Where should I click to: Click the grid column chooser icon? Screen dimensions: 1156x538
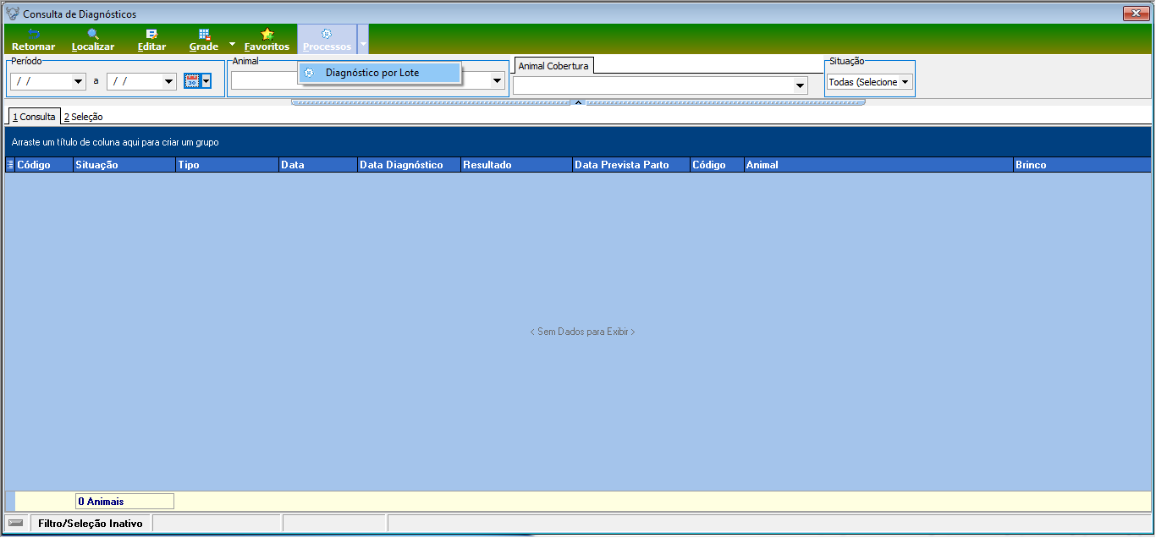click(10, 165)
